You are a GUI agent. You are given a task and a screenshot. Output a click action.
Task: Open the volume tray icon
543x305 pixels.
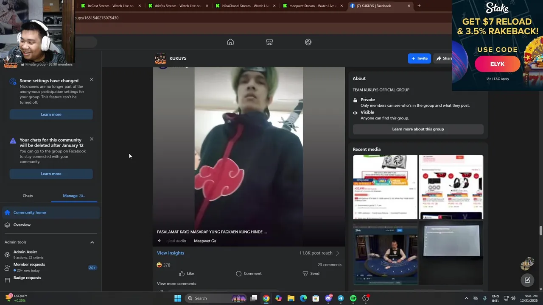tap(513, 298)
